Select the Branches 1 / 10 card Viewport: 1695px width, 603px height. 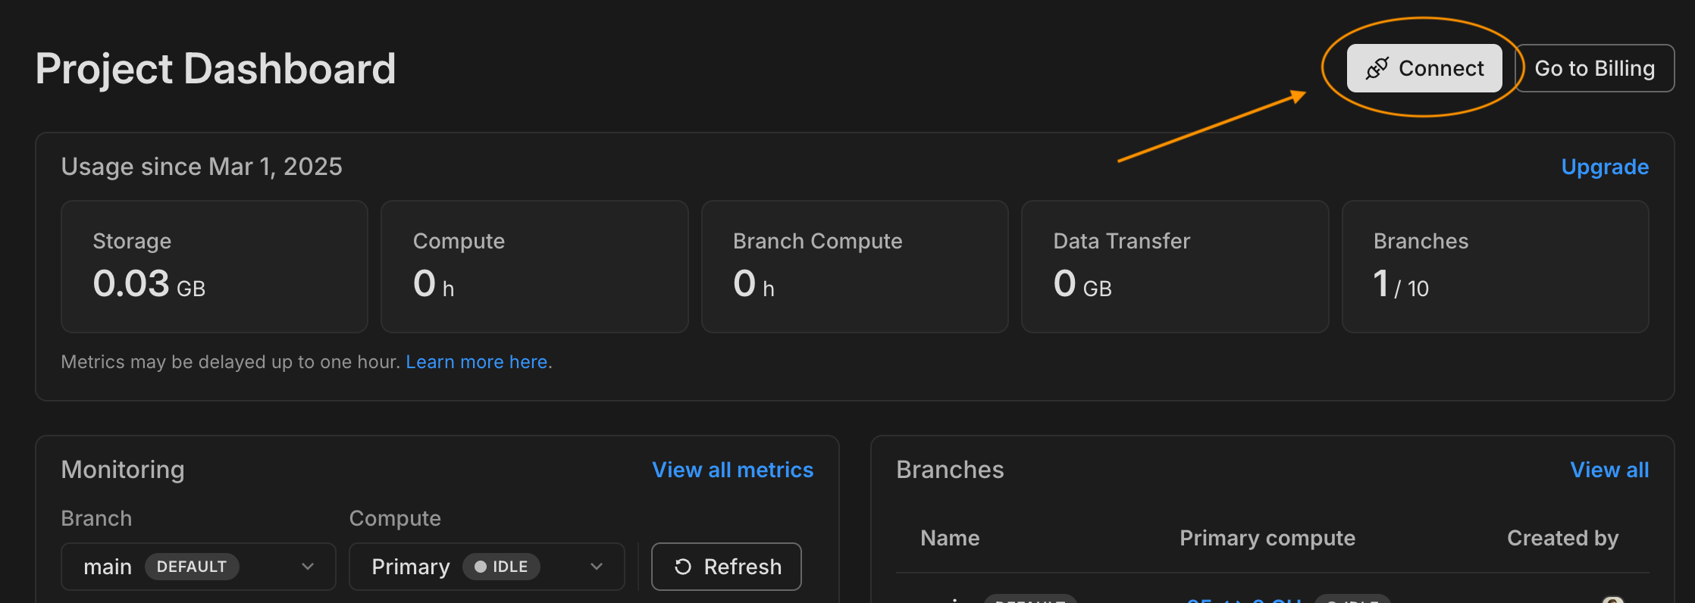click(x=1495, y=267)
